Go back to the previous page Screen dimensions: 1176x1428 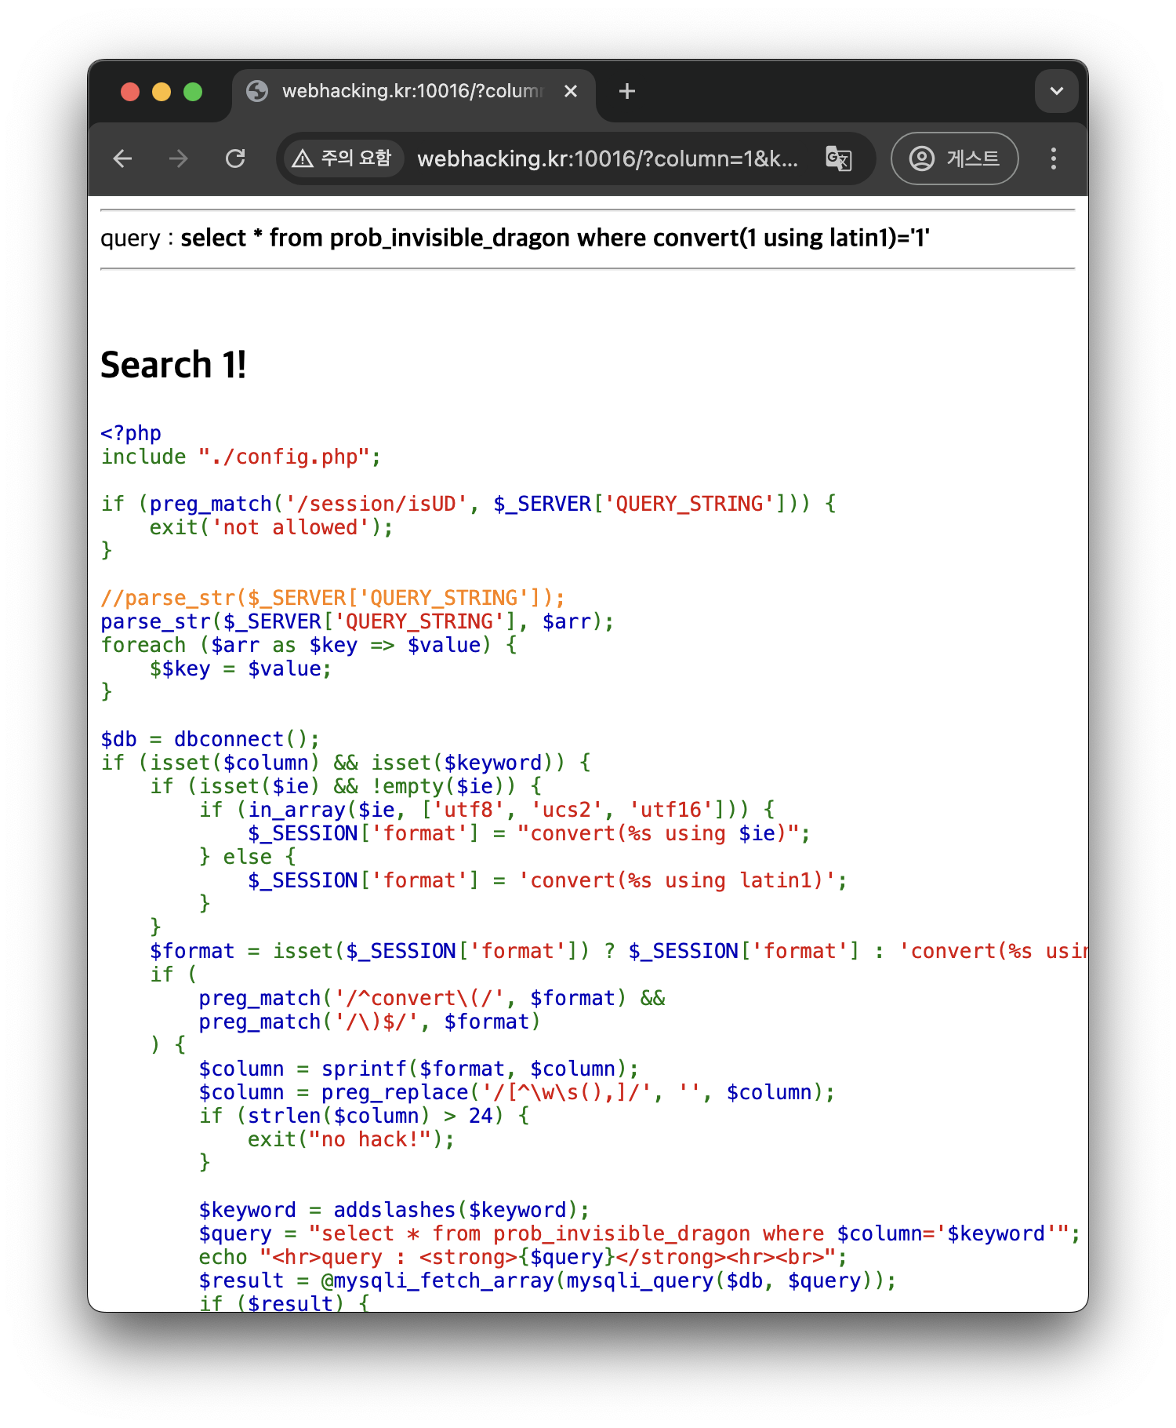(123, 158)
